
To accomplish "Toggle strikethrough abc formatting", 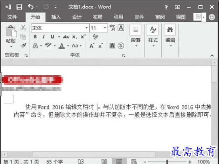I will [66, 37].
